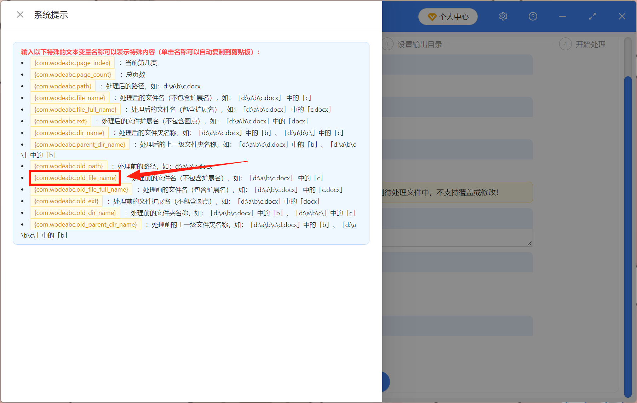Image resolution: width=637 pixels, height=403 pixels.
Task: Copy {com.wodeabc.page_index} variable
Action: point(72,63)
